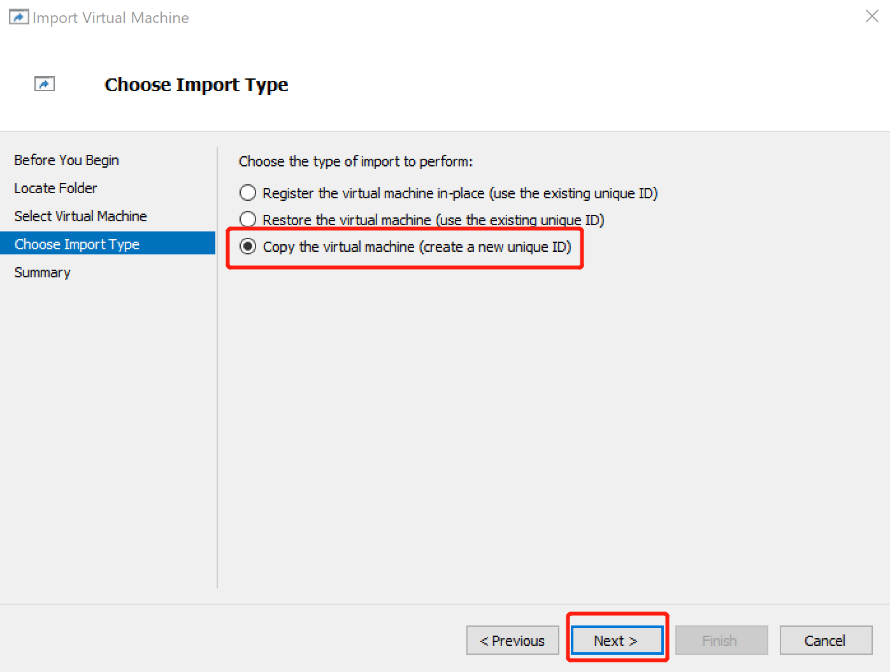Click the Previous button to go back
This screenshot has height=672, width=890.
click(x=512, y=640)
